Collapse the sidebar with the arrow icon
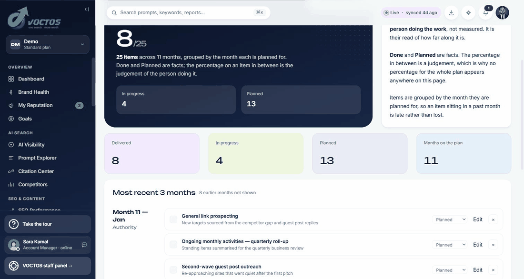Screen dimensions: 524x279 pyautogui.click(x=87, y=10)
